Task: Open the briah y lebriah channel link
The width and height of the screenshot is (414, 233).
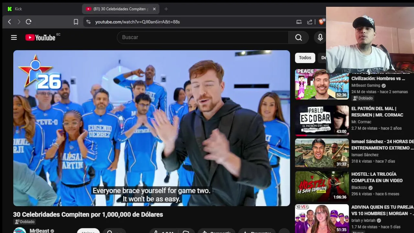Action: 364,221
